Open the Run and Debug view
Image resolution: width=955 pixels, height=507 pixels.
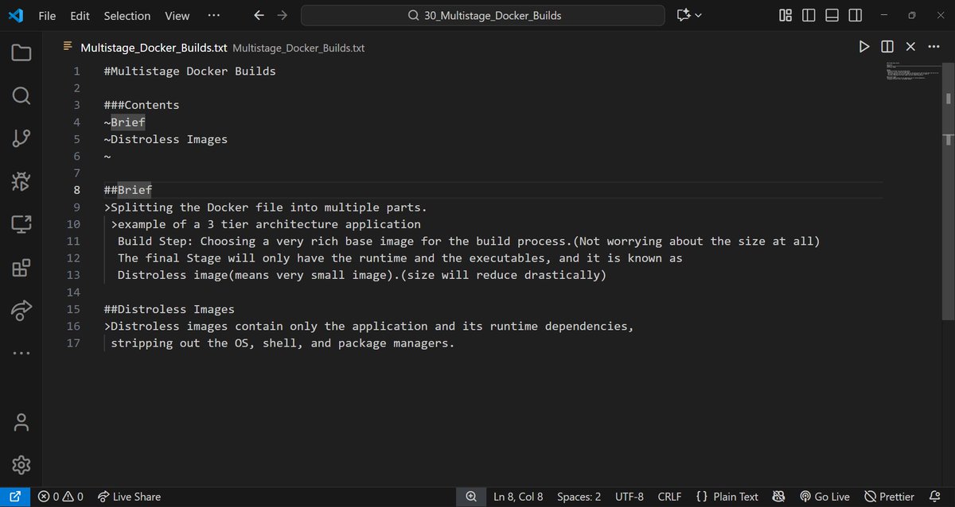pyautogui.click(x=21, y=182)
